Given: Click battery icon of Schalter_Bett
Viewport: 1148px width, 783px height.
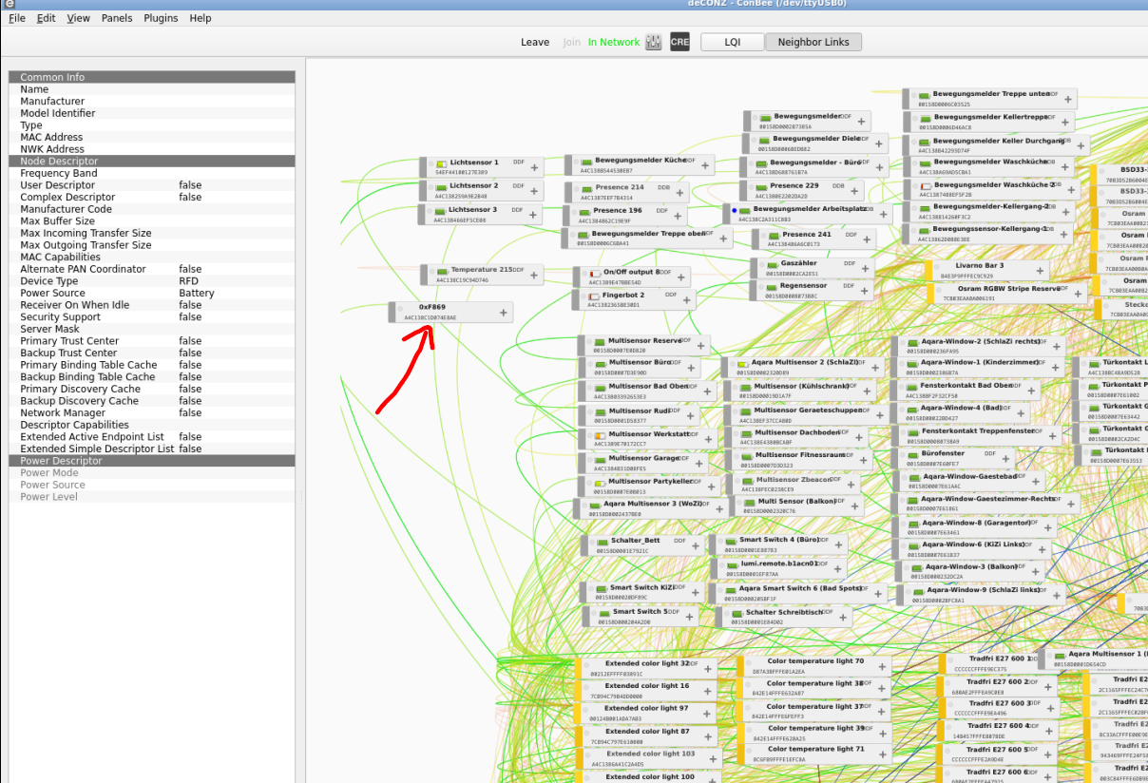Looking at the screenshot, I should click(x=603, y=541).
